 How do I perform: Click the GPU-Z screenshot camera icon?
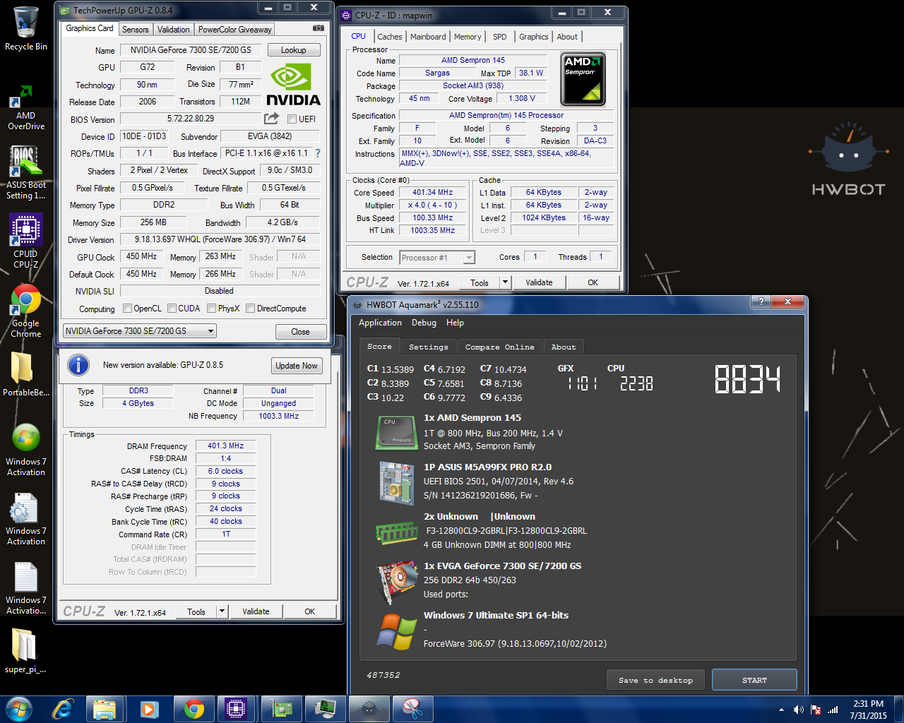click(x=319, y=28)
